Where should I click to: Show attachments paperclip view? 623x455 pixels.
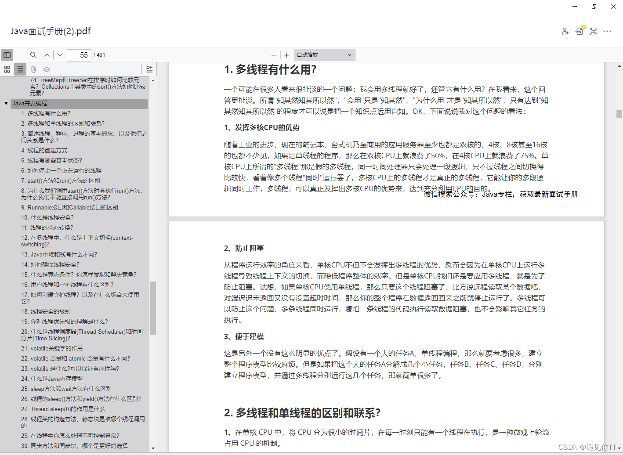[x=33, y=69]
